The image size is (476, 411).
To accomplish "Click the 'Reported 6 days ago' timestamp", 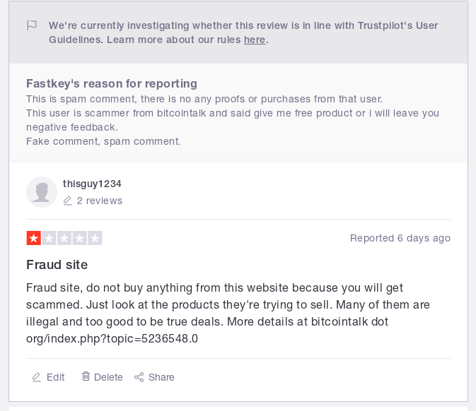I will (x=400, y=238).
